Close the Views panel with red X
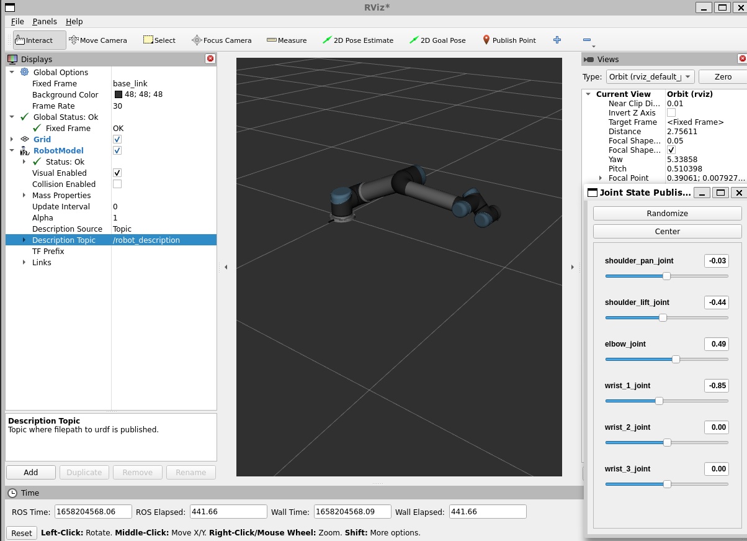747x541 pixels. tap(742, 58)
